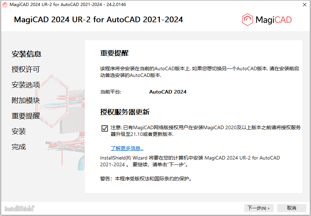Click the MagiCAD 2024 UR-2 header title
The height and width of the screenshot is (216, 311).
pos(99,19)
